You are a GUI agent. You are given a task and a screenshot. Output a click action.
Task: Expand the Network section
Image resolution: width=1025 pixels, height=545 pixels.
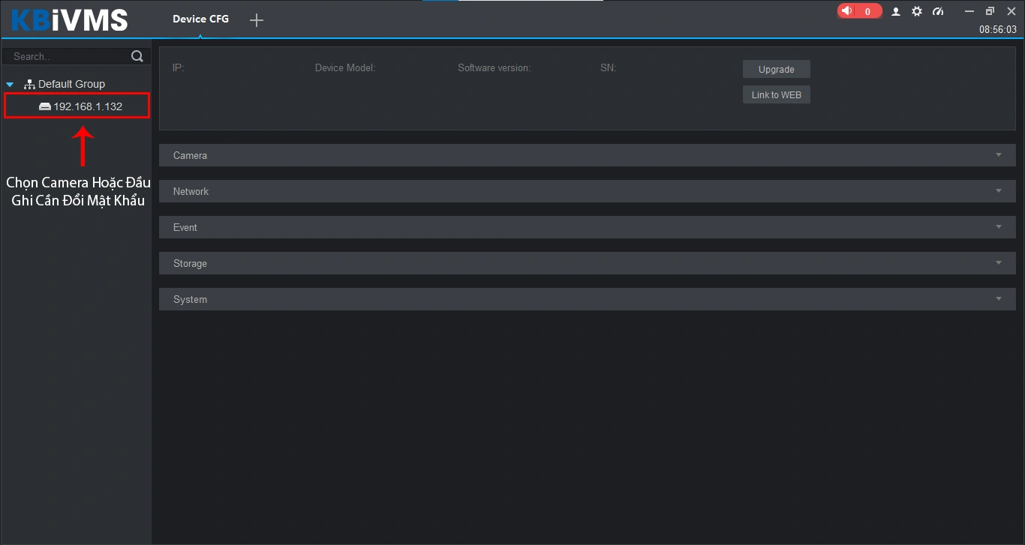[x=587, y=191]
